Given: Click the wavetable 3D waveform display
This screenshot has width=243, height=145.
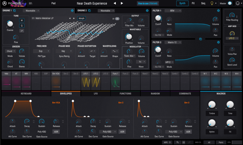Looking at the screenshot, I should point(76,32).
